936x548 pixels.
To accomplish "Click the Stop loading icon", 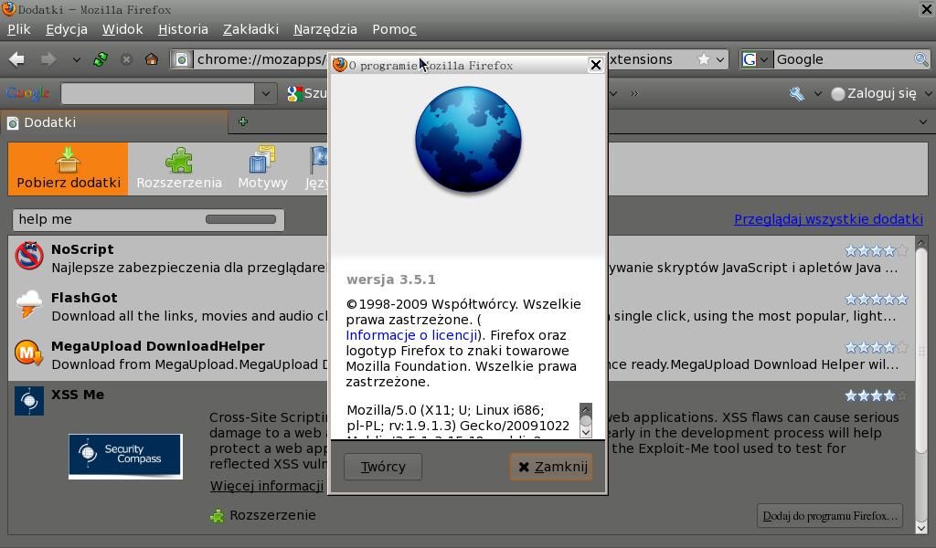I will [x=126, y=59].
